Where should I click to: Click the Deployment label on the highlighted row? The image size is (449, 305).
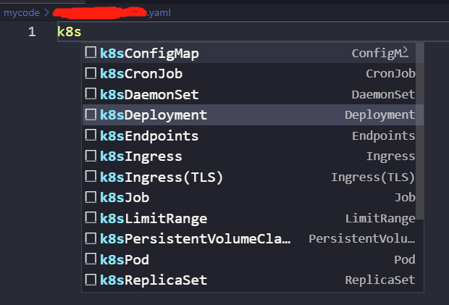[379, 114]
